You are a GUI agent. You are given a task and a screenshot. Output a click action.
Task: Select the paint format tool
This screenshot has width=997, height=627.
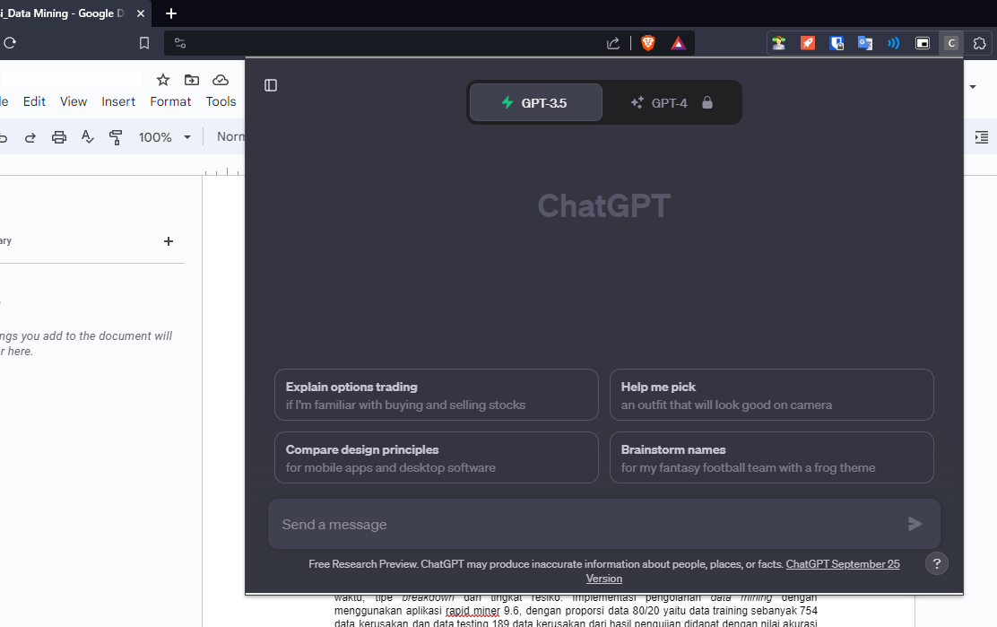point(116,137)
